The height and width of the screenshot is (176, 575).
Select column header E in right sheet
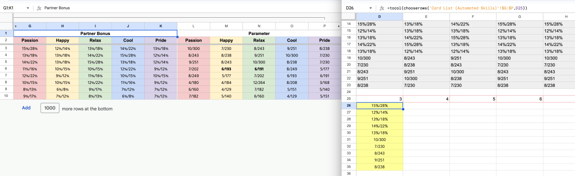pyautogui.click(x=426, y=17)
